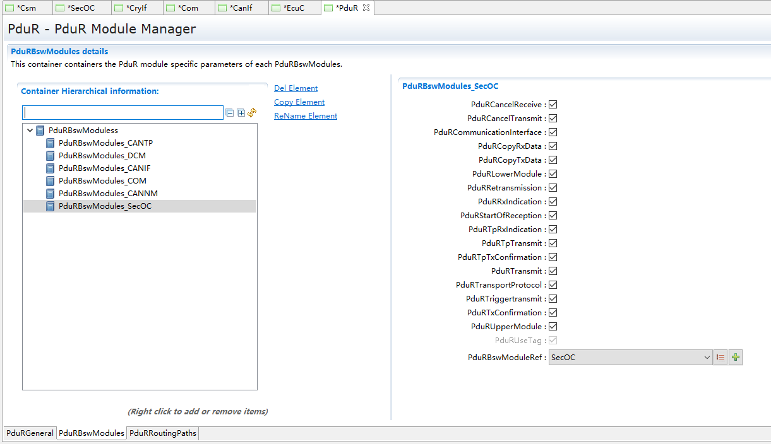This screenshot has height=444, width=771.
Task: Select PduRBswModules_CANTP tree item
Action: coord(105,143)
